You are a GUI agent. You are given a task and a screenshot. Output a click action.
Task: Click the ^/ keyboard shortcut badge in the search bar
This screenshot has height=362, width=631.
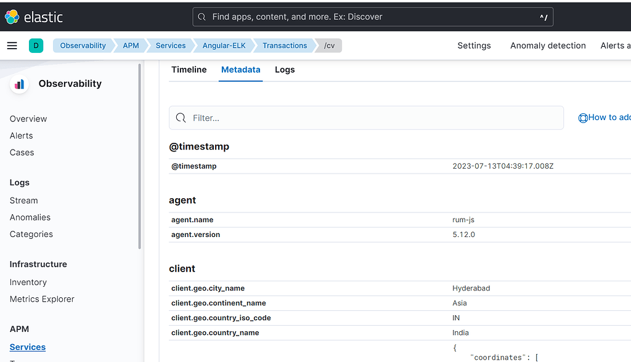[542, 17]
